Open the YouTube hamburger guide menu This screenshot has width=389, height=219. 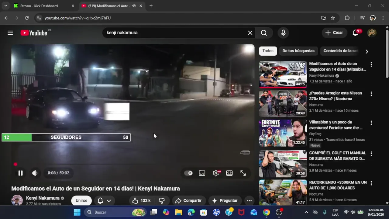tap(10, 33)
